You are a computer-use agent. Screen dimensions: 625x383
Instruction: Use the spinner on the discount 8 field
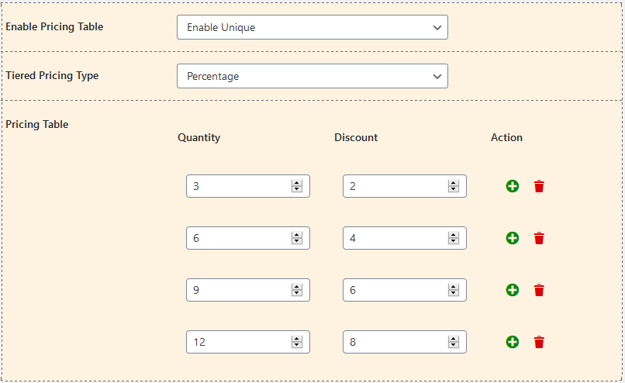click(454, 342)
